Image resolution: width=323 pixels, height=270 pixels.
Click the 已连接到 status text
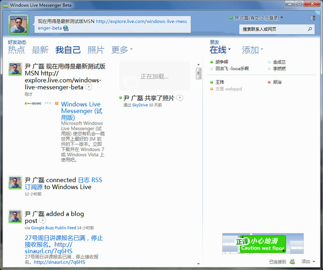[277, 262]
